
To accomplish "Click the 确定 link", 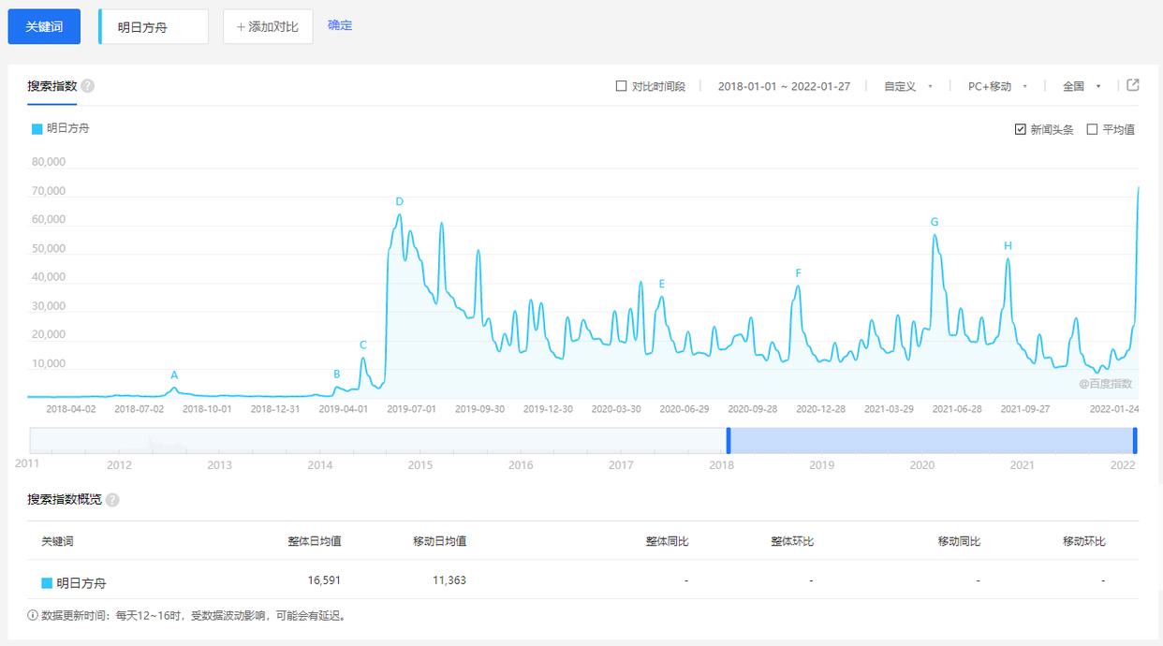I will click(x=340, y=25).
